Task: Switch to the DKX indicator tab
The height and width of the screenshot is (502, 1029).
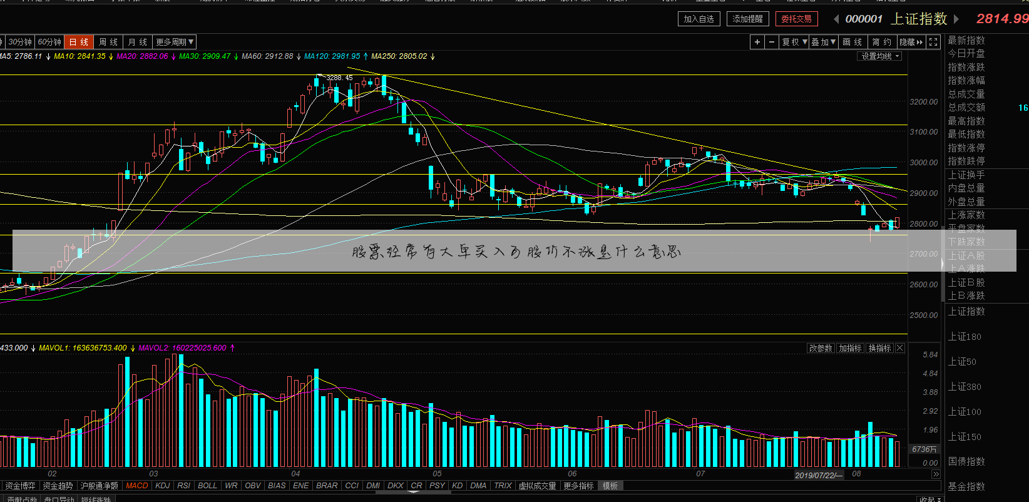Action: coord(396,486)
